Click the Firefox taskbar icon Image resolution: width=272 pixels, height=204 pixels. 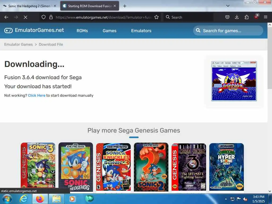click(40, 199)
